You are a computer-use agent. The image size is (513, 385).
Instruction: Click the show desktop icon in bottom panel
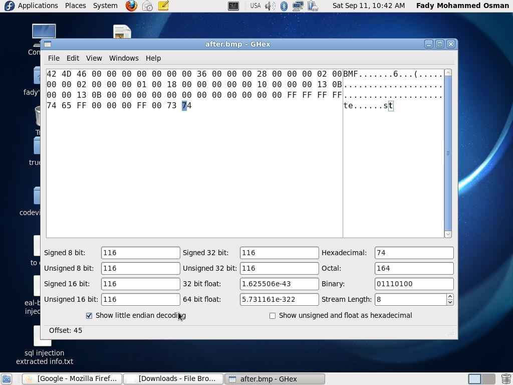(7, 379)
